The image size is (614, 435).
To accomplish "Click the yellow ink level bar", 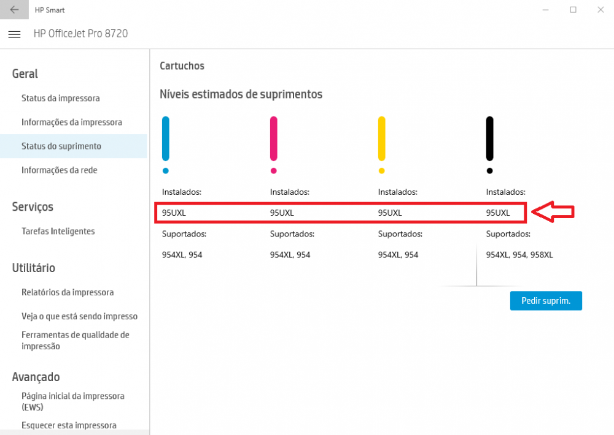I will tap(382, 138).
